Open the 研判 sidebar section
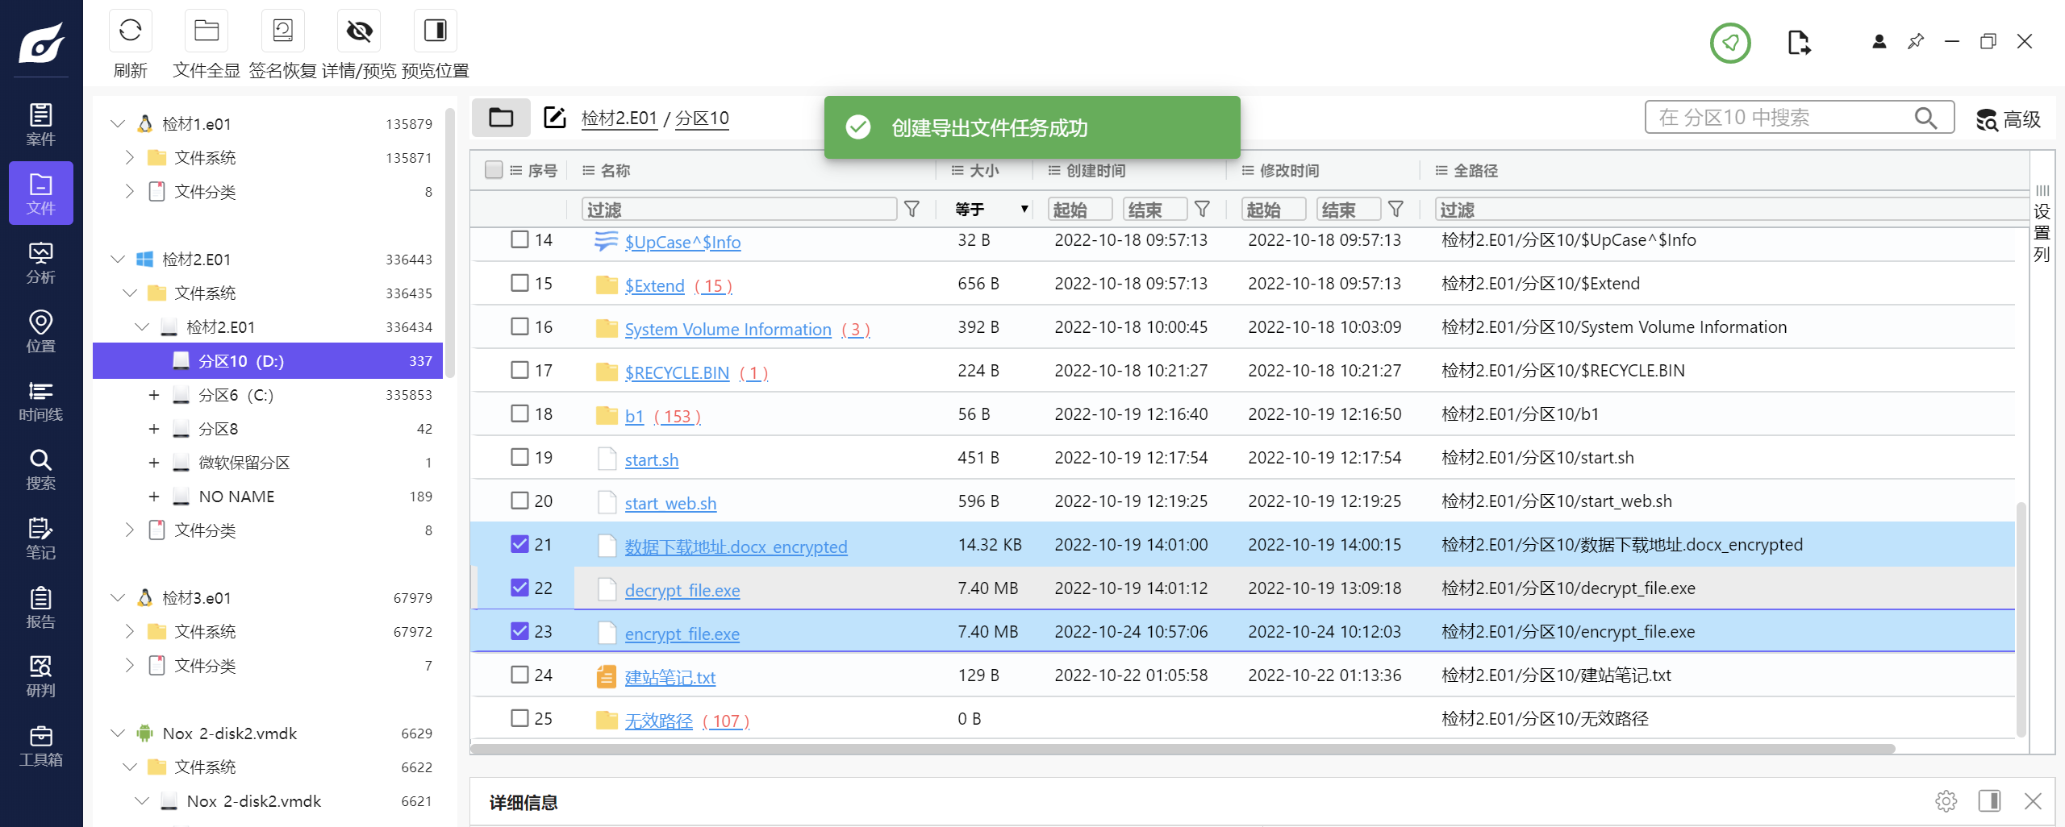This screenshot has height=827, width=2065. [x=41, y=676]
